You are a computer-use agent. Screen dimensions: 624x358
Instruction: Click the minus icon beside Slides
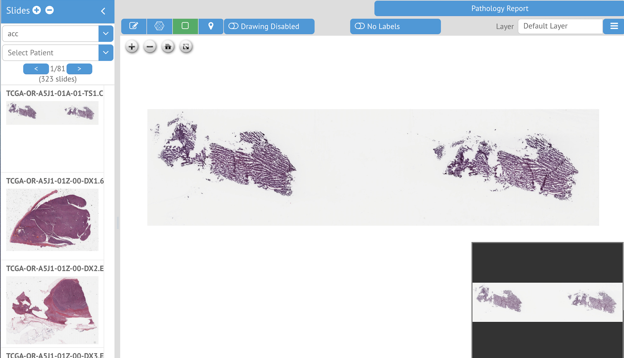[x=50, y=10]
